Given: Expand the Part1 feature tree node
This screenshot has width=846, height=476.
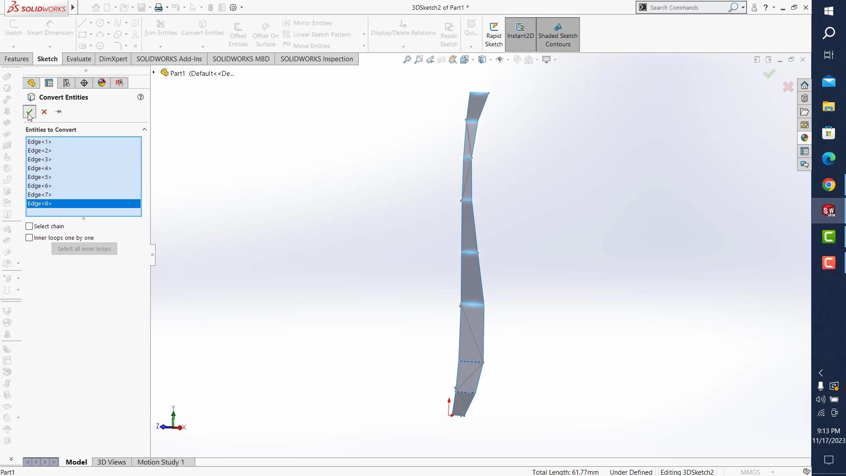Looking at the screenshot, I should (153, 73).
